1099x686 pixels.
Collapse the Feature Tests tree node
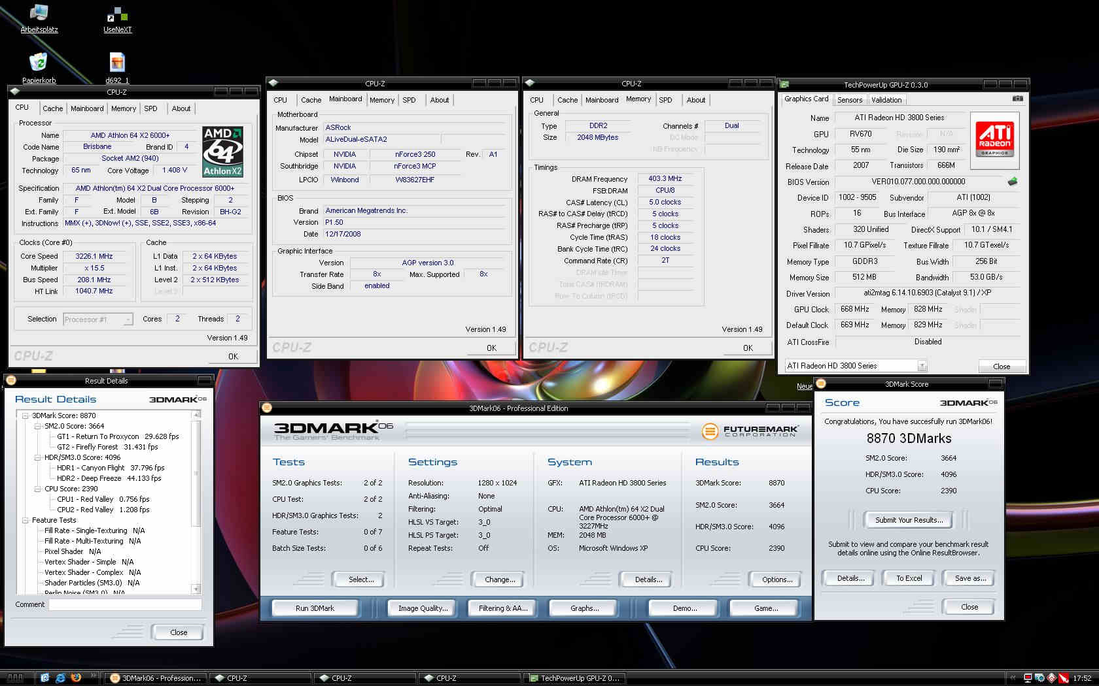(x=25, y=520)
